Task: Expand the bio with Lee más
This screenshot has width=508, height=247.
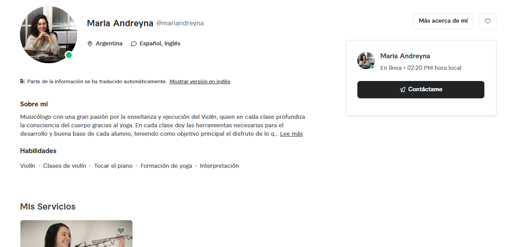Action: coord(291,134)
